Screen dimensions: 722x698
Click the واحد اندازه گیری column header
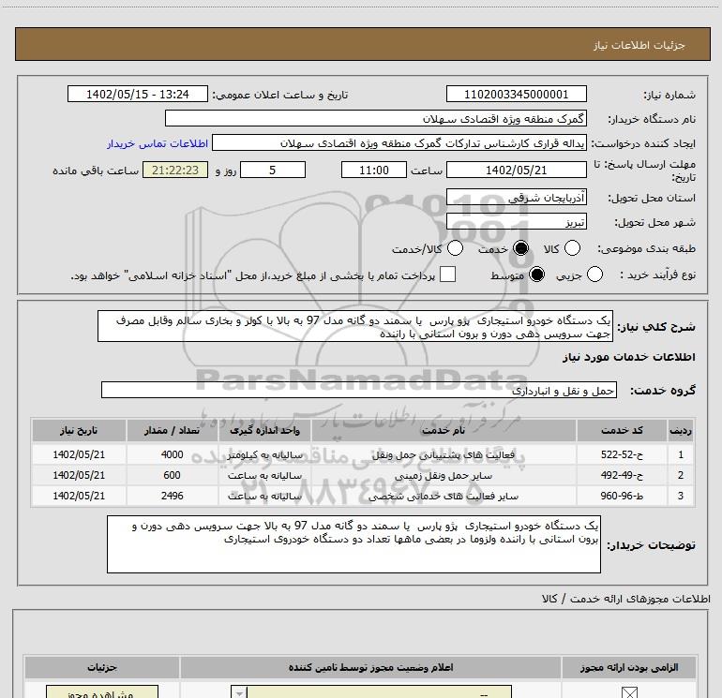click(x=264, y=431)
